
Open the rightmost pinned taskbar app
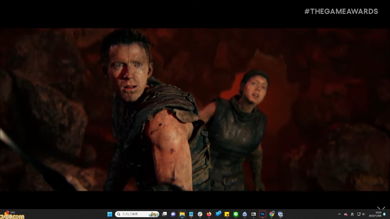pyautogui.click(x=280, y=214)
